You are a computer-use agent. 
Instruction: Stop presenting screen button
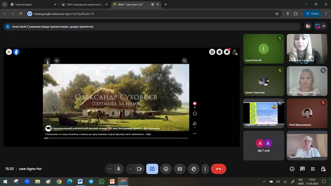click(152, 169)
